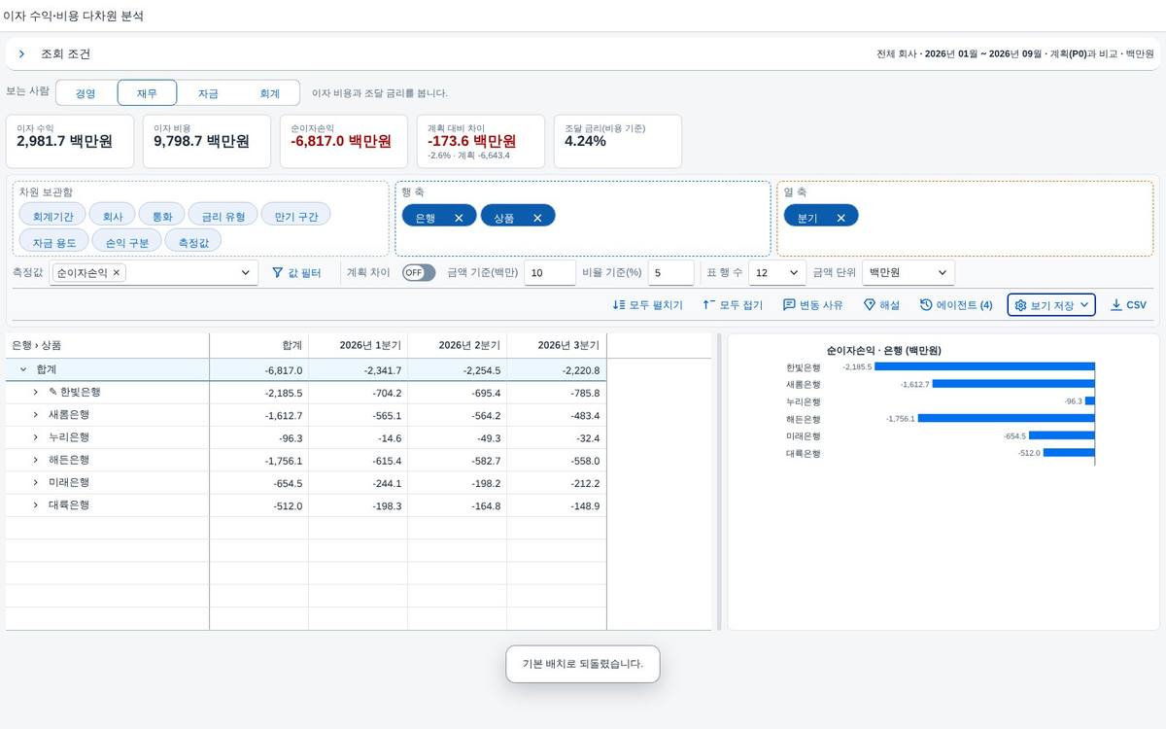Switch to the 자금 persona tab
This screenshot has height=729, width=1166.
pos(208,93)
